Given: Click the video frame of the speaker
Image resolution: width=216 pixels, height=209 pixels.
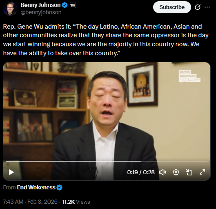Looking at the screenshot, I should pos(107,110).
